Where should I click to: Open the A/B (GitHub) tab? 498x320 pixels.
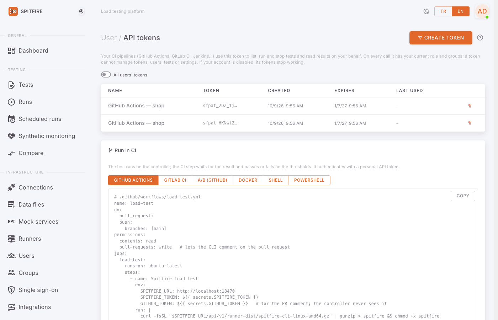(x=212, y=180)
